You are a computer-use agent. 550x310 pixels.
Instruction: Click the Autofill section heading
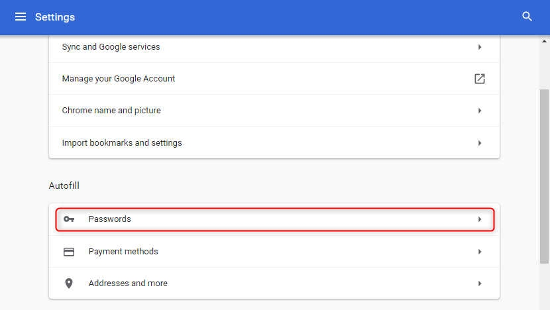(x=64, y=185)
